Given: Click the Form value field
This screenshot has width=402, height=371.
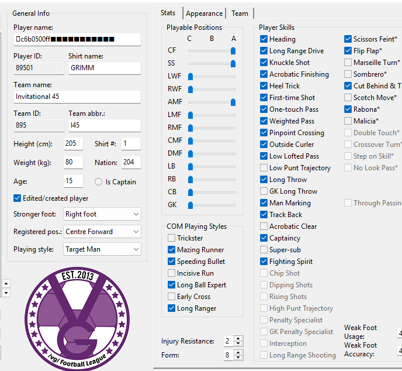Looking at the screenshot, I should click(x=229, y=355).
